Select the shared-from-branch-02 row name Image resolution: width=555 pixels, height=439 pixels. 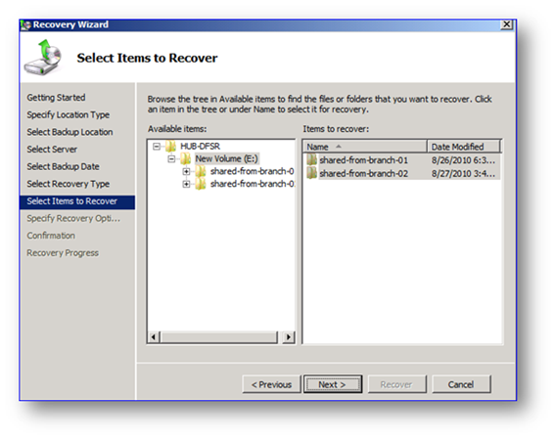(x=364, y=173)
